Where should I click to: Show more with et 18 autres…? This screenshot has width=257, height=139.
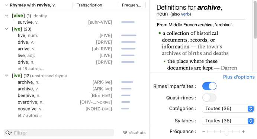coord(30,69)
